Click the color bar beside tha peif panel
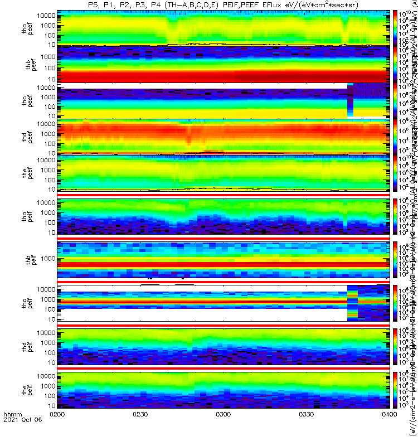The height and width of the screenshot is (446, 418). [x=395, y=216]
